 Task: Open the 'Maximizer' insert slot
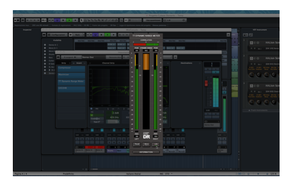pos(71,76)
